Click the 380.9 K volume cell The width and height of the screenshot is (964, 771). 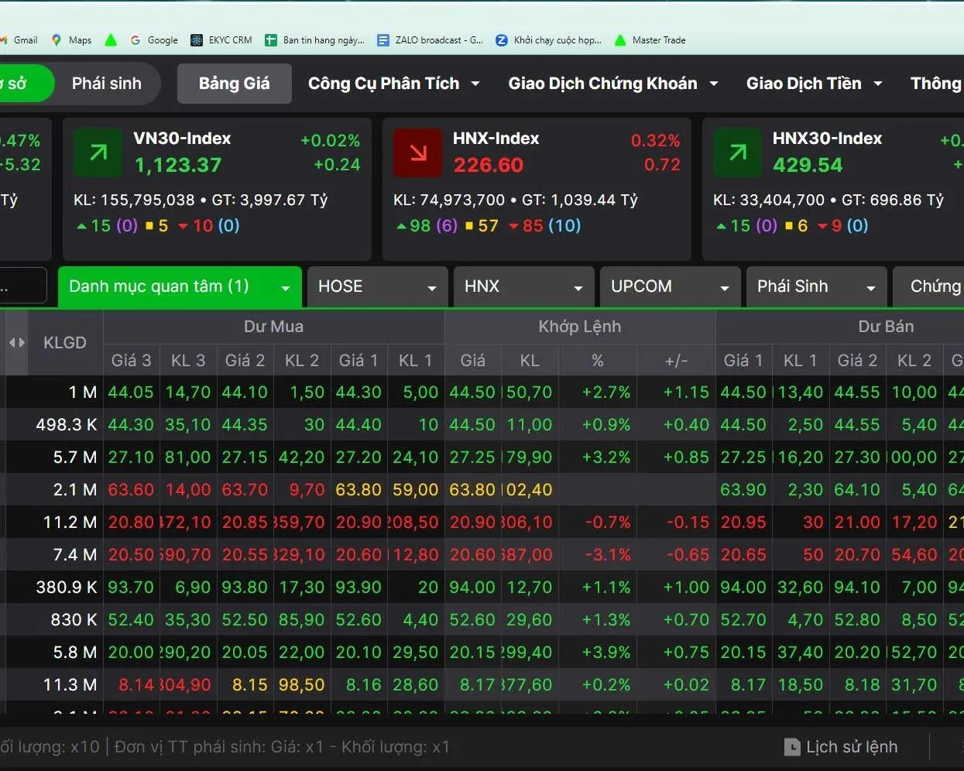67,588
